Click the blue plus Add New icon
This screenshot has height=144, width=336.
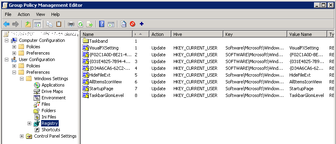(x=141, y=24)
